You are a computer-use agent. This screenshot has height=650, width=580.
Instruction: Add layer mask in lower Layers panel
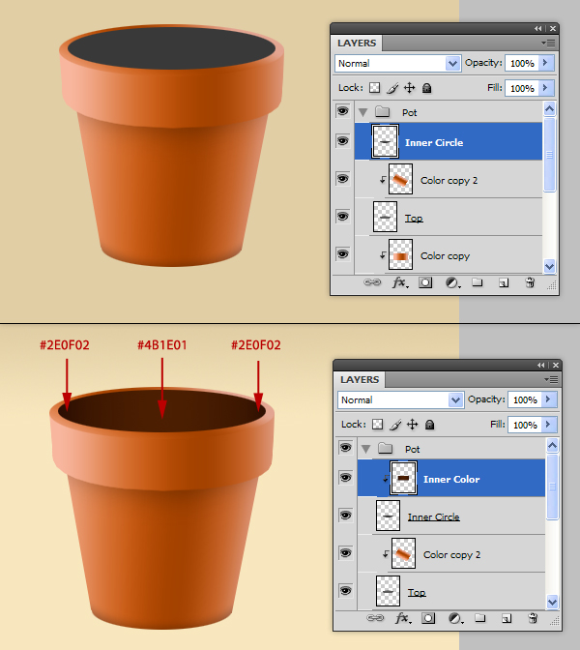click(x=427, y=619)
